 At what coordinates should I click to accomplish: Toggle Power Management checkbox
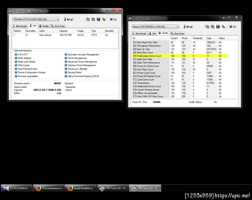tap(66, 58)
